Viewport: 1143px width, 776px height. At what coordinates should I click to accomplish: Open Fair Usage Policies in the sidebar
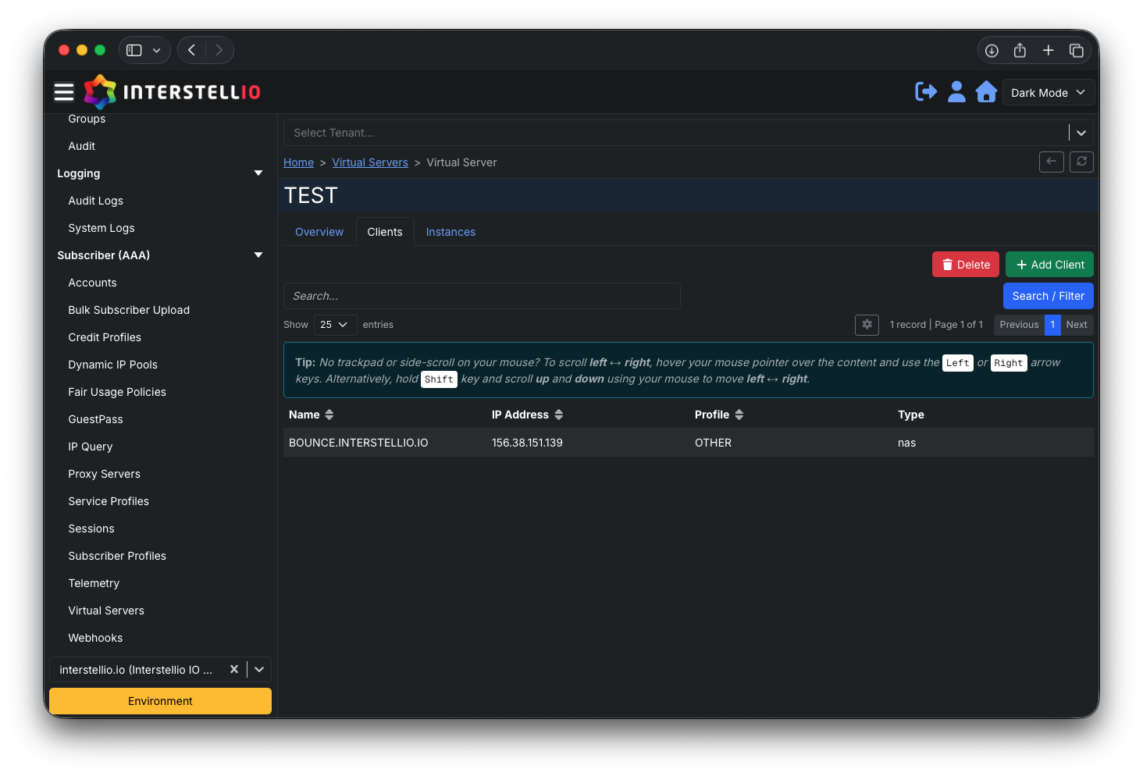(x=117, y=392)
